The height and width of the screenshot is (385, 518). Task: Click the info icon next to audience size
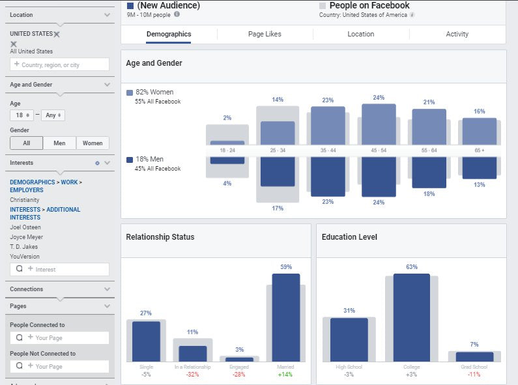pos(177,14)
